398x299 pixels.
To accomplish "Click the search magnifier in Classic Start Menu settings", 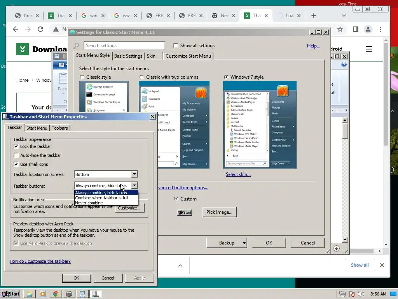I will (x=77, y=46).
